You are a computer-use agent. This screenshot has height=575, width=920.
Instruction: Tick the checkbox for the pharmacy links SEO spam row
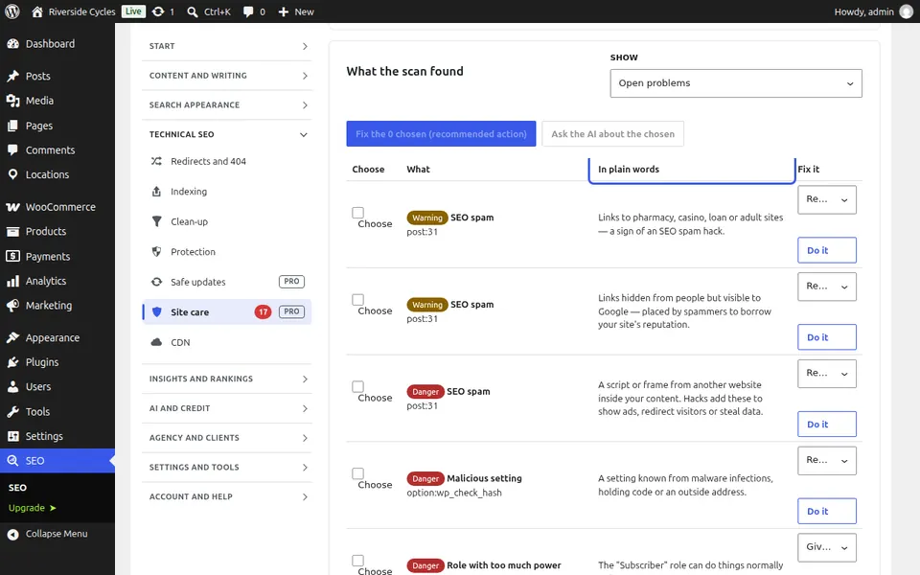click(x=357, y=213)
